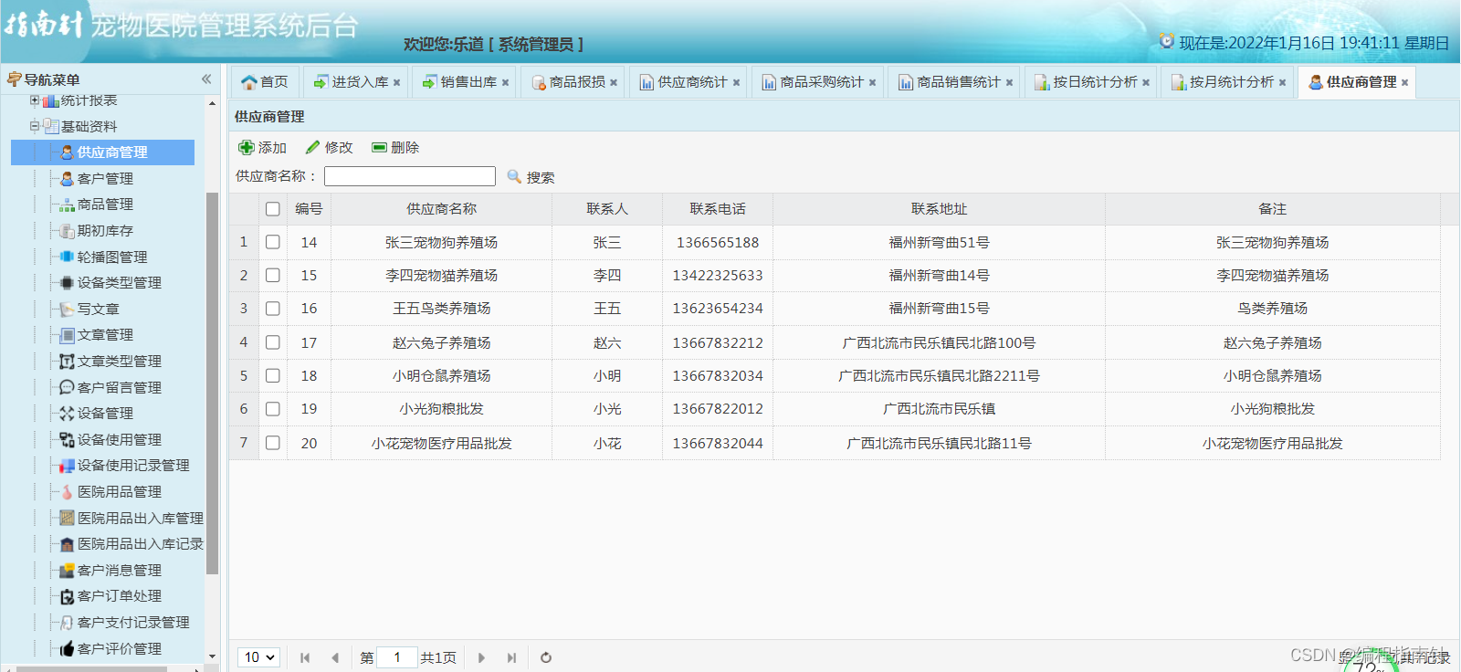
Task: Collapse the 导航菜单 panel with double-arrow icon
Action: 206,79
